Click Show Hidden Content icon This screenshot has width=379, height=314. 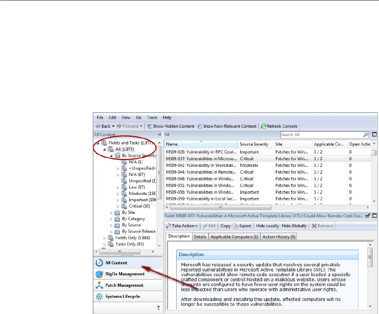coord(150,126)
